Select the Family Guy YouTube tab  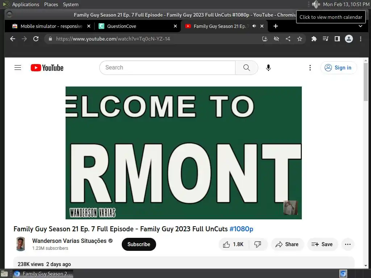221,26
